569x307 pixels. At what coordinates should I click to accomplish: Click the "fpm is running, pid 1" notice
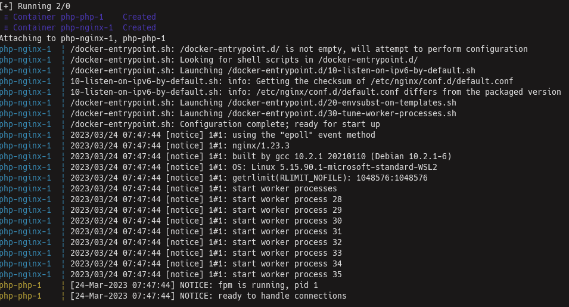coord(268,285)
